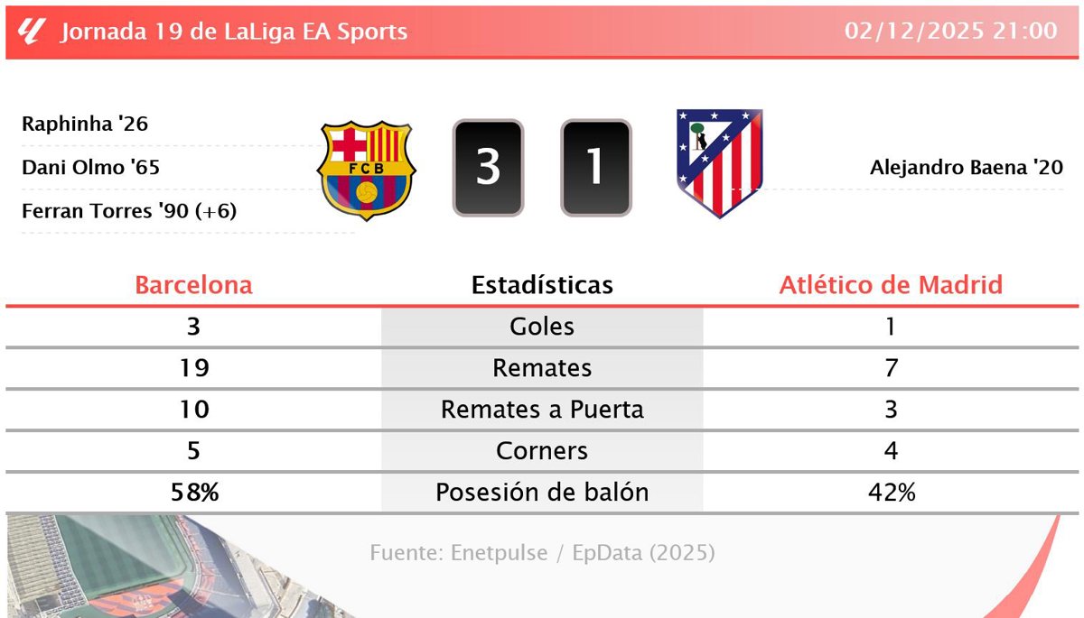The width and height of the screenshot is (1084, 618).
Task: Select Barcelona's score box showing 3
Action: (488, 169)
